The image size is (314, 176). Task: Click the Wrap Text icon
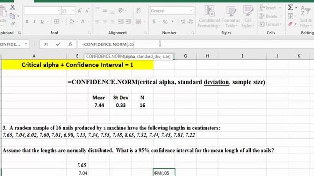click(x=138, y=10)
